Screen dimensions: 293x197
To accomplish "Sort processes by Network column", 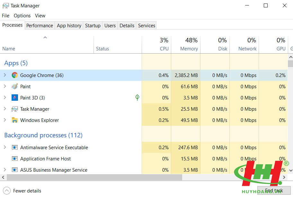I will point(244,45).
